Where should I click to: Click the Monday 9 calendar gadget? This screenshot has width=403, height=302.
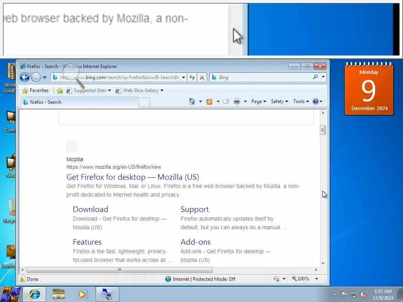(369, 88)
